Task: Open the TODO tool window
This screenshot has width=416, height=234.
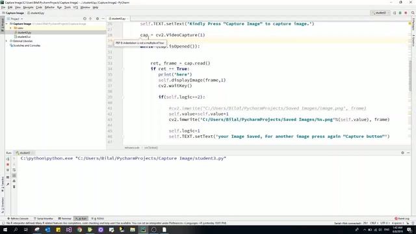Action: pos(97,219)
